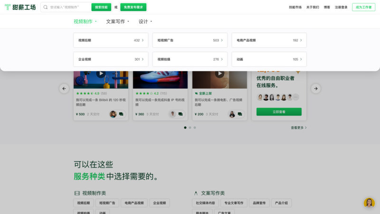
Task: Expand the 视频制作 dropdown menu
Action: click(85, 21)
